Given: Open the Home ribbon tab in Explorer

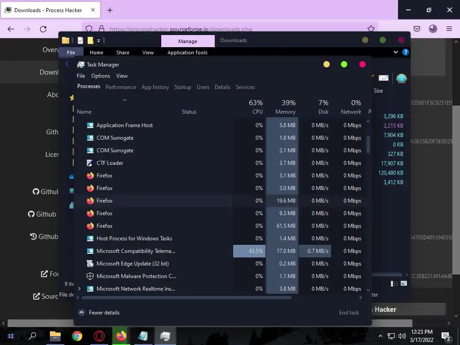Looking at the screenshot, I should tap(97, 53).
